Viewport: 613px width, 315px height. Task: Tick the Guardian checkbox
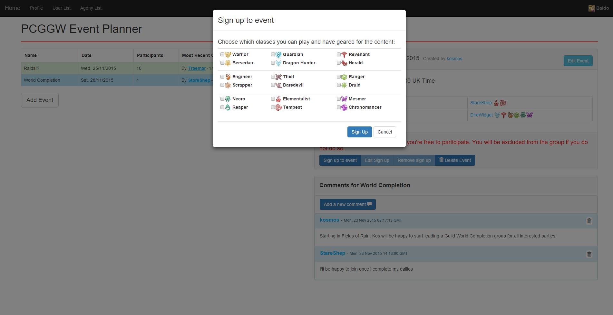(x=273, y=54)
